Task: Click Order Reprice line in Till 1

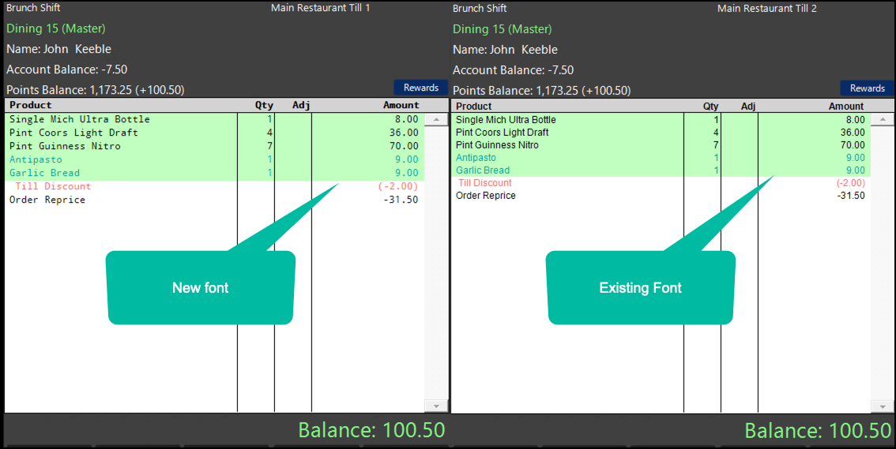Action: (214, 200)
